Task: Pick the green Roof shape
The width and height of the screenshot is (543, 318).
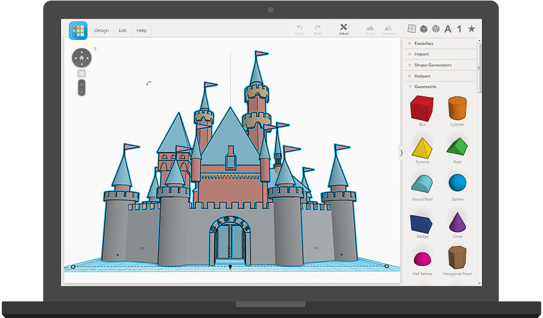Action: 457,146
